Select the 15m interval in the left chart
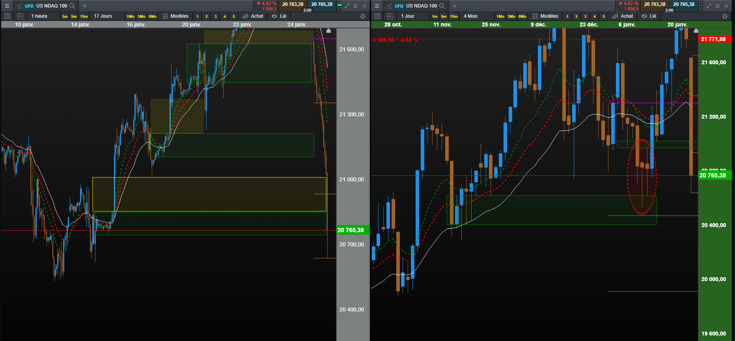The height and width of the screenshot is (341, 735). coord(84,16)
